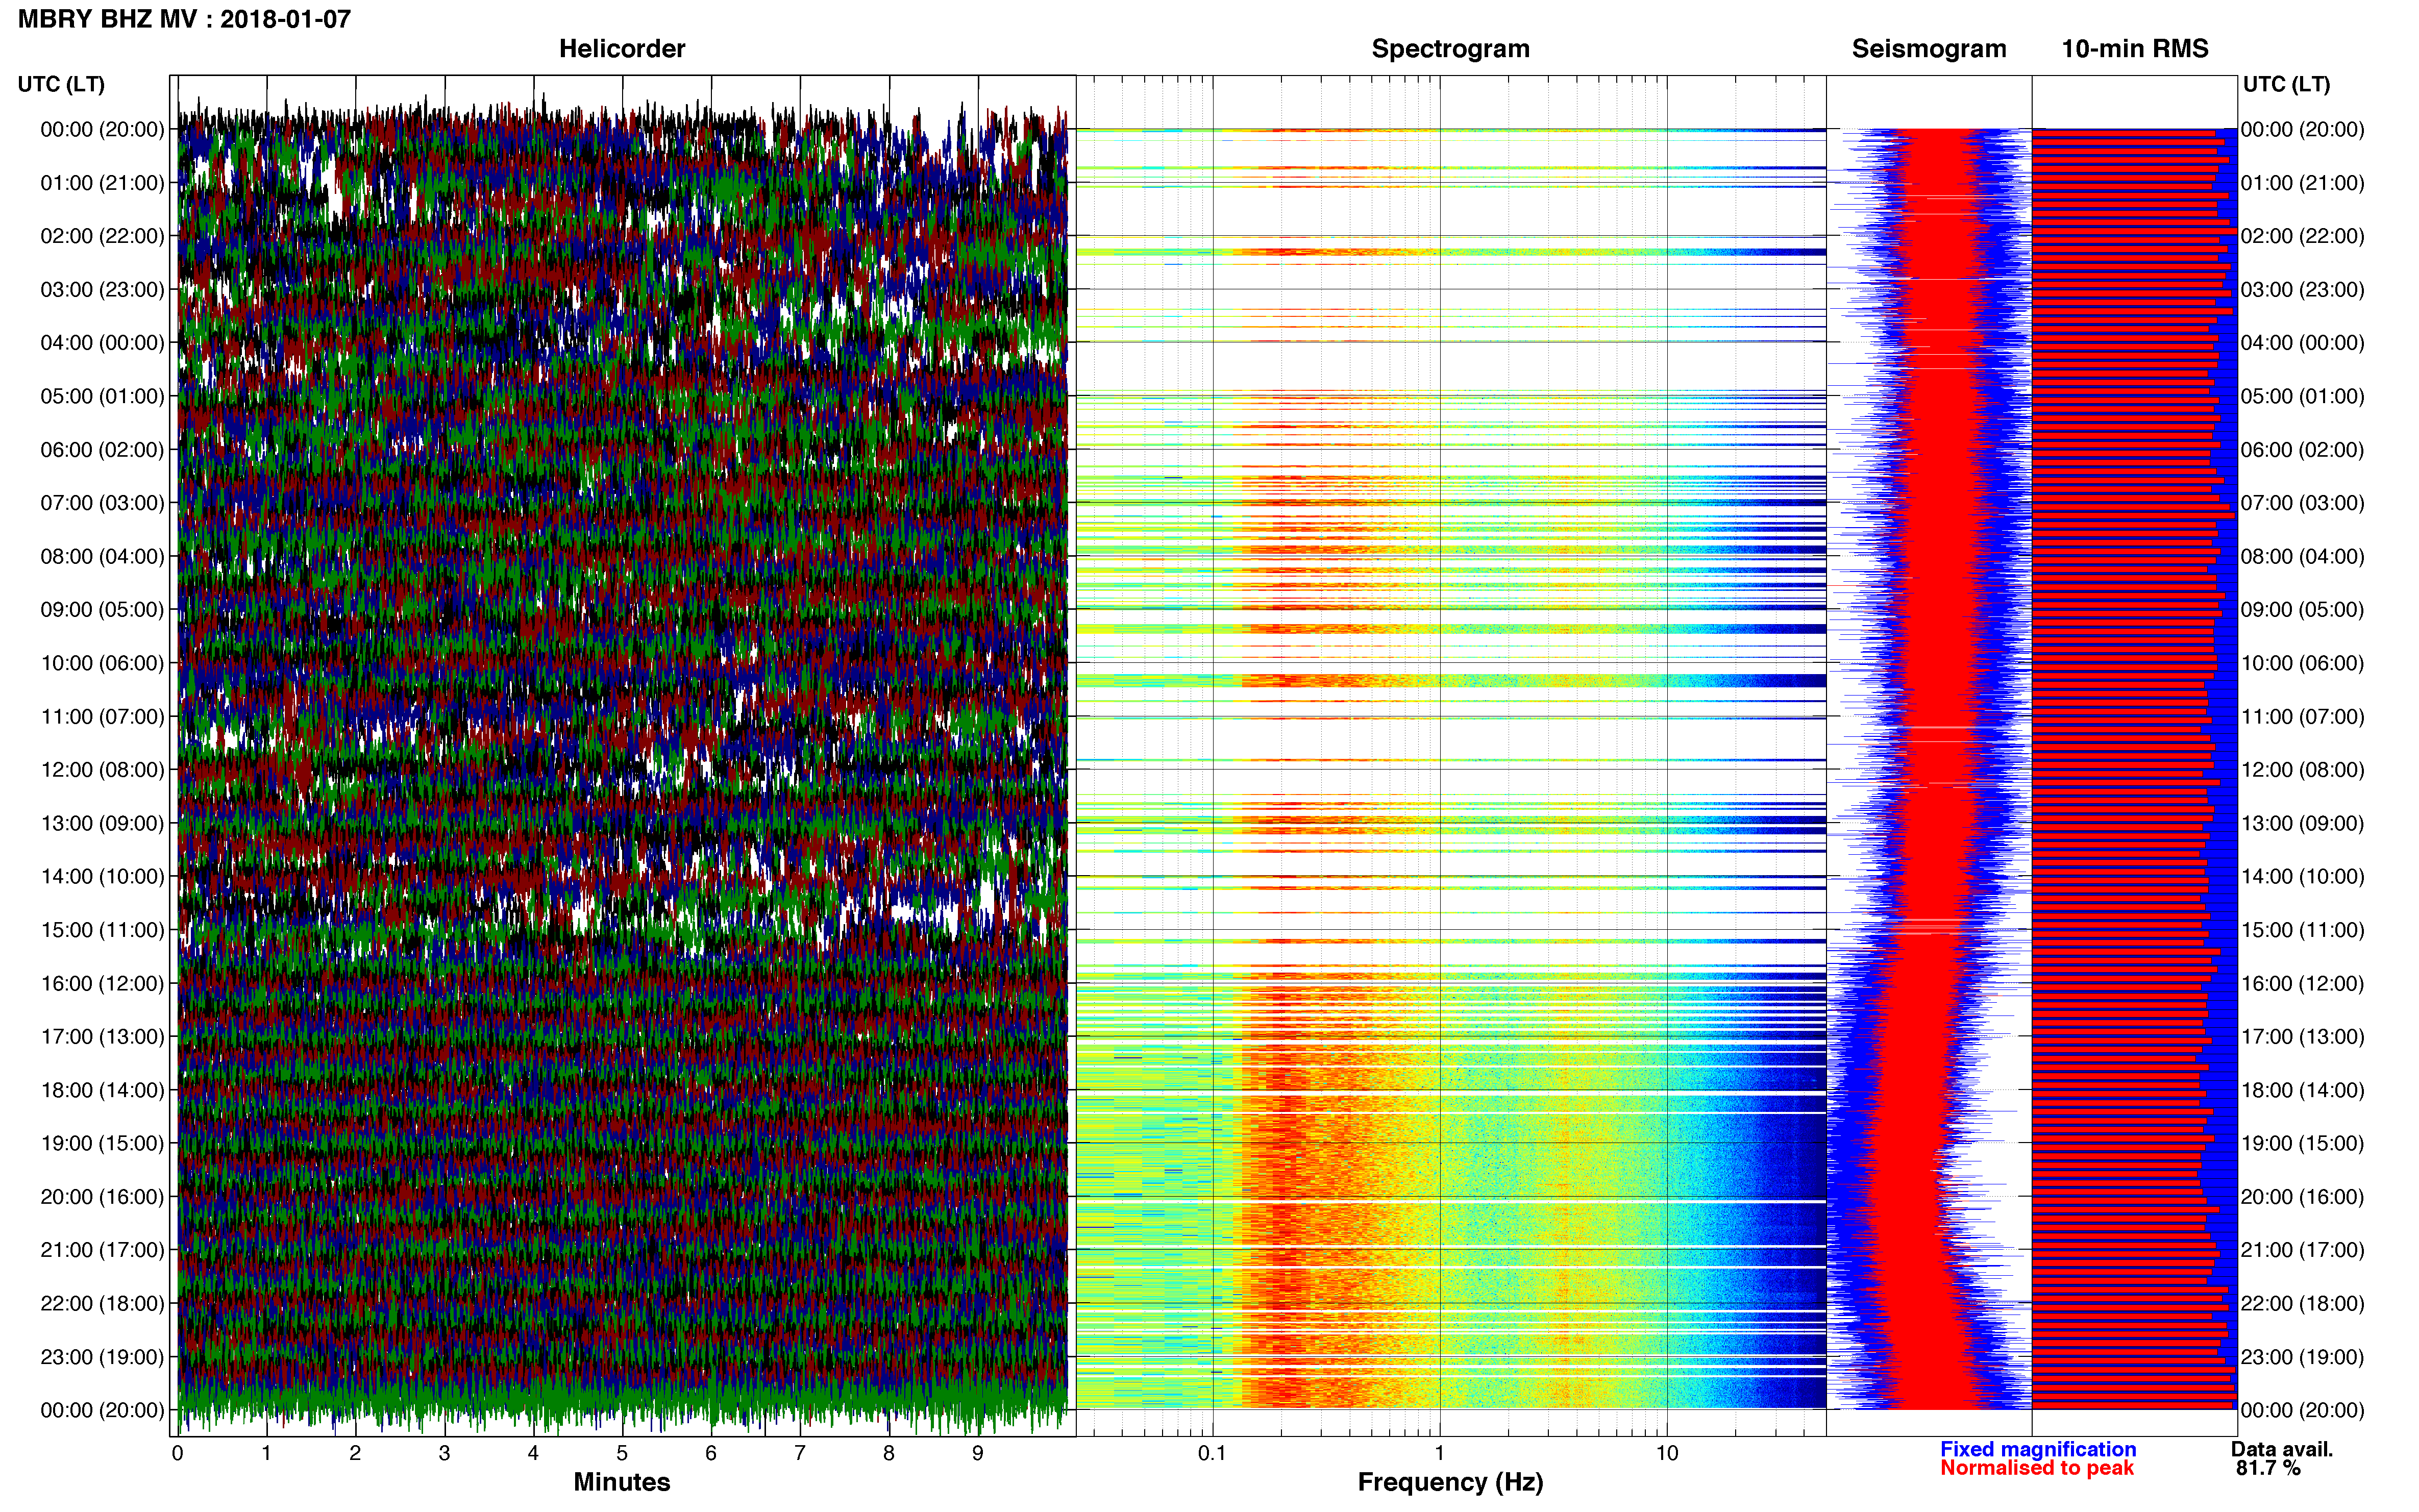Screen dimensions: 2419x1512
Task: Select right axis label "17:00 (13:00)"
Action: [x=2302, y=1037]
